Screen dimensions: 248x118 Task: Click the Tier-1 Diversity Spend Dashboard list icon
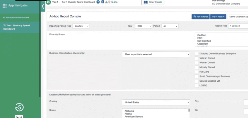(5, 25)
